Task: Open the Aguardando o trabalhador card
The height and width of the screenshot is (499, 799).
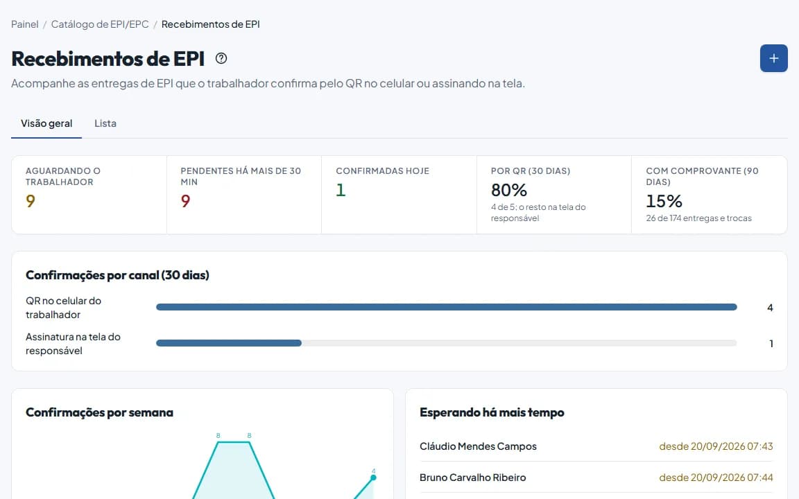Action: click(x=89, y=195)
